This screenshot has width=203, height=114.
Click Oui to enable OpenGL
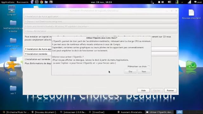point(130,72)
